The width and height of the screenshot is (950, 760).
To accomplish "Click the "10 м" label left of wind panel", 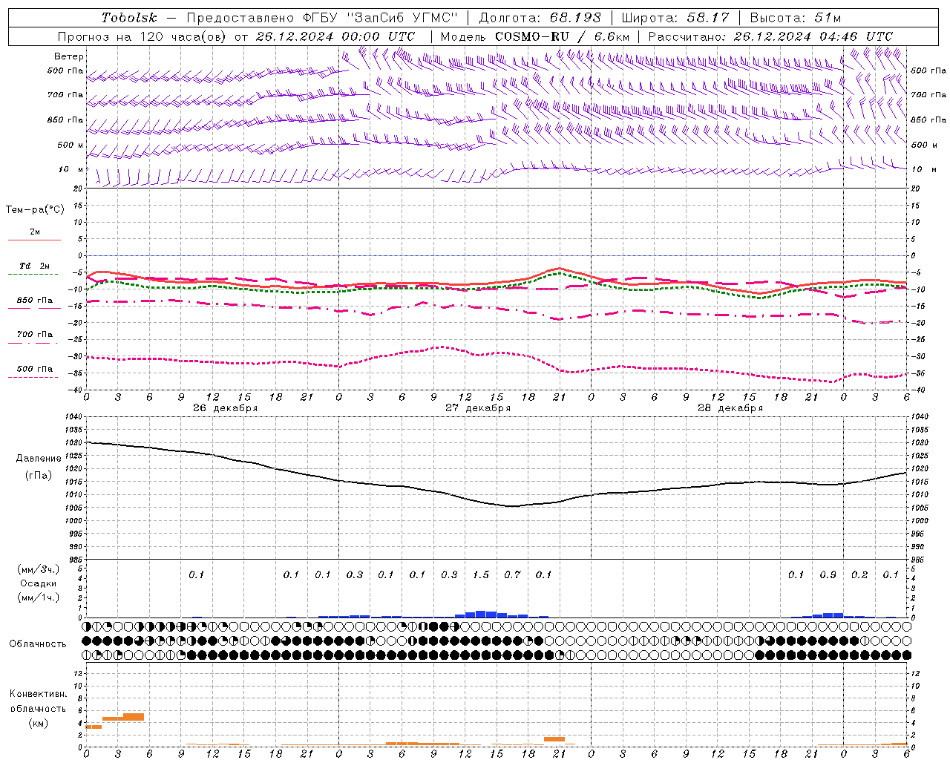I will coord(71,169).
